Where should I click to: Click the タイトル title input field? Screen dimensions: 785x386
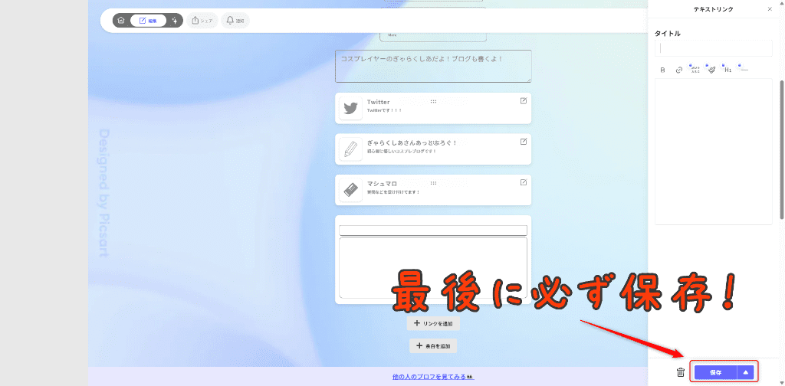pyautogui.click(x=713, y=48)
